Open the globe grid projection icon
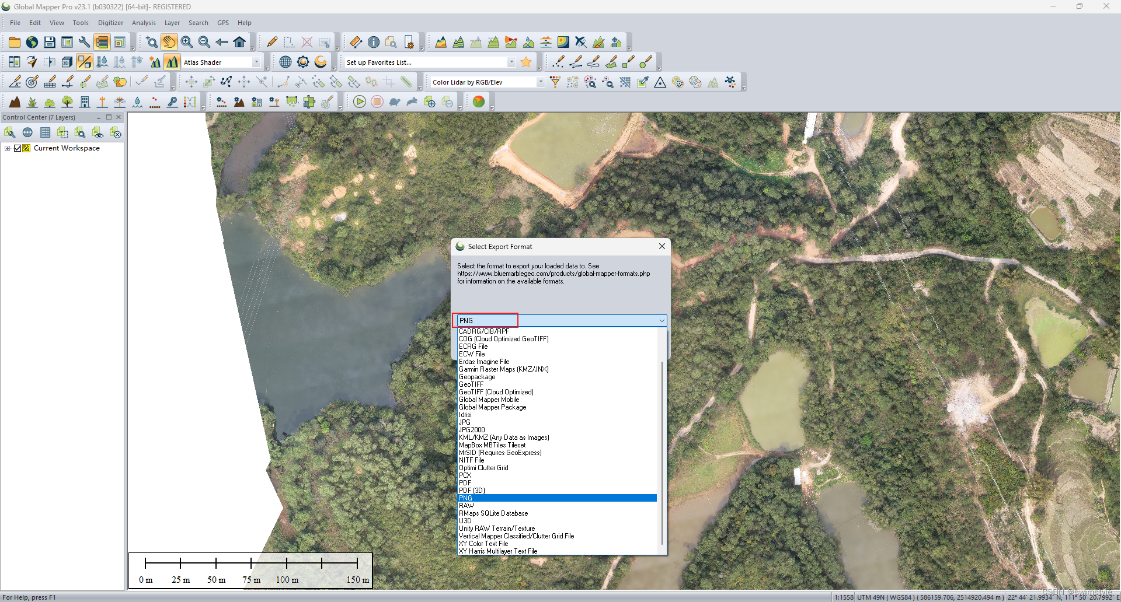Viewport: 1121px width, 602px height. pyautogui.click(x=286, y=62)
